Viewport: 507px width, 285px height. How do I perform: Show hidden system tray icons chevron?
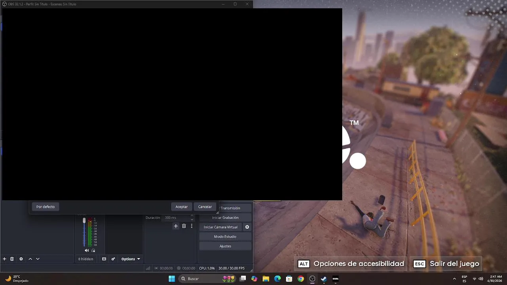pyautogui.click(x=454, y=279)
